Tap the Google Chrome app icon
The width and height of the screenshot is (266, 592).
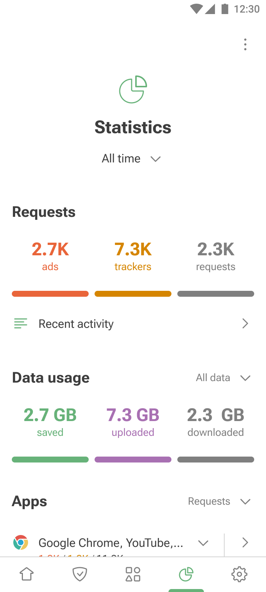(21, 542)
